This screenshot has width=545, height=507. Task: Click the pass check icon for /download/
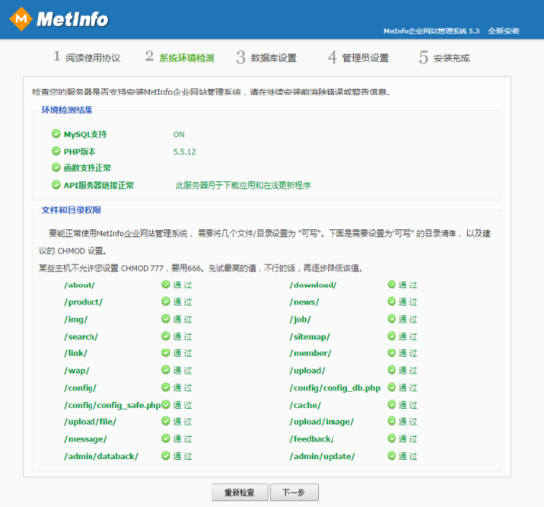(x=392, y=285)
